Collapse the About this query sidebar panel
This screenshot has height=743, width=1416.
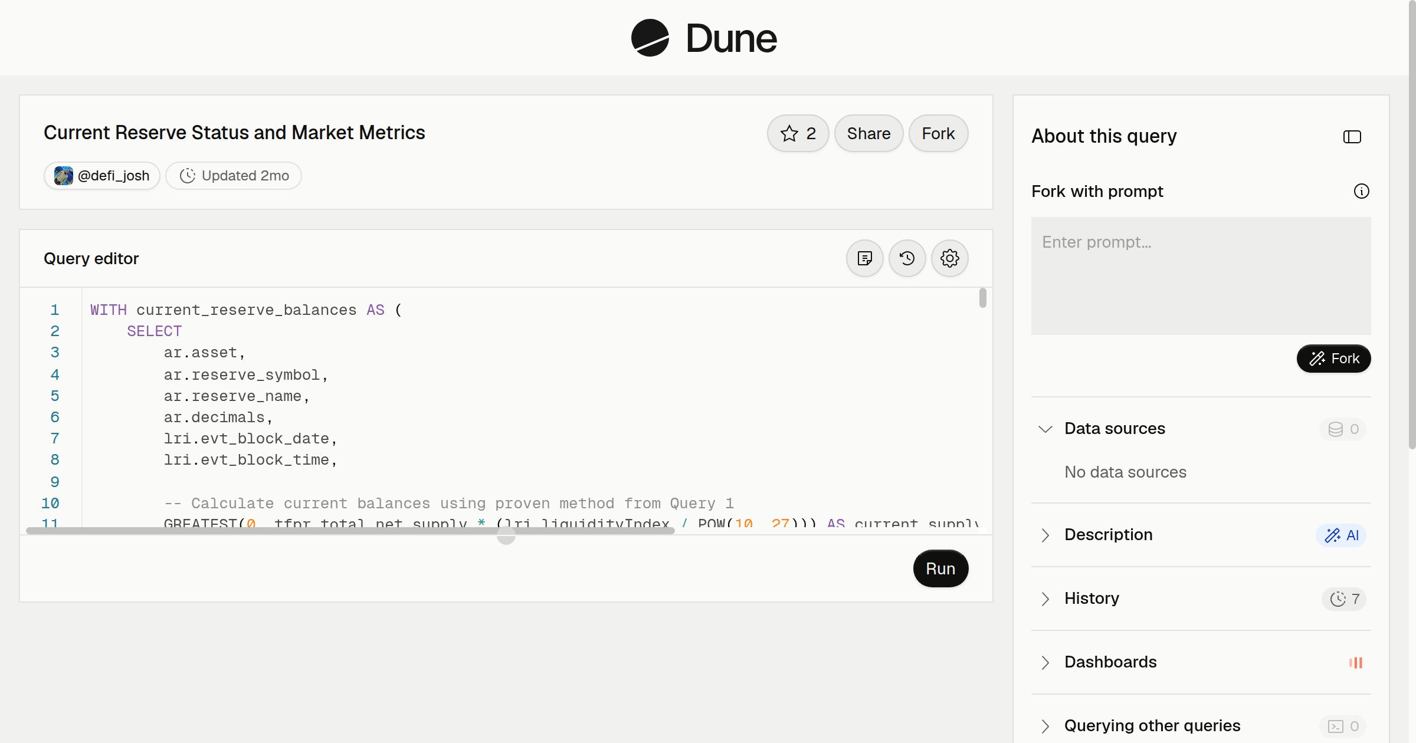click(1352, 137)
